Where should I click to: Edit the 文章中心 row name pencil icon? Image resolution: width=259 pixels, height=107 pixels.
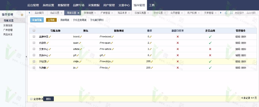(50, 49)
